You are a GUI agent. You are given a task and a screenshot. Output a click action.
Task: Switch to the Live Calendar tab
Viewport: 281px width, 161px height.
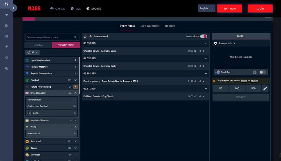tap(150, 26)
